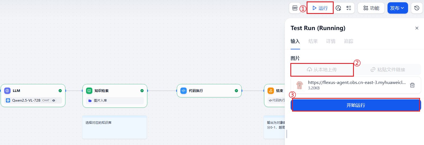The height and width of the screenshot is (145, 424).
Task: Toggle the vision eye icon on Qwen2.5-VL-72B
Action: pyautogui.click(x=54, y=100)
